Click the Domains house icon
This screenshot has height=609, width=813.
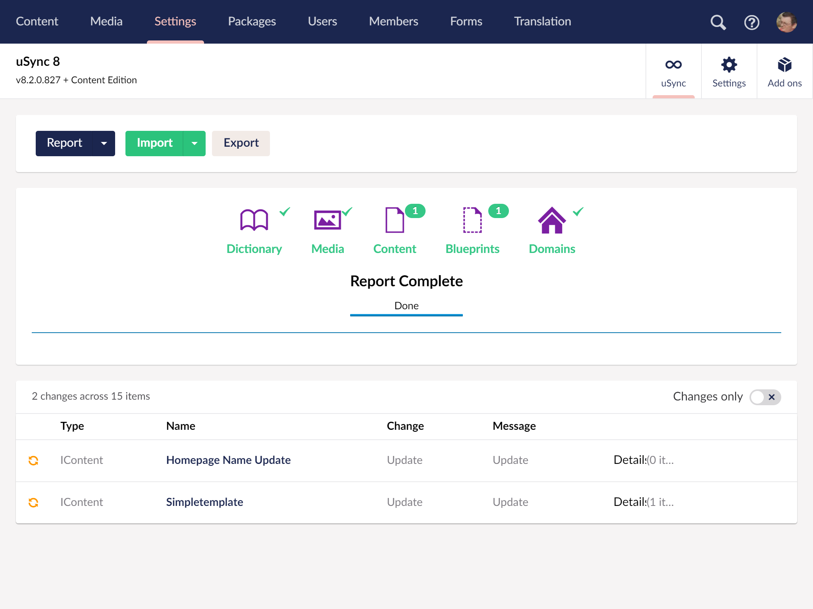click(552, 220)
